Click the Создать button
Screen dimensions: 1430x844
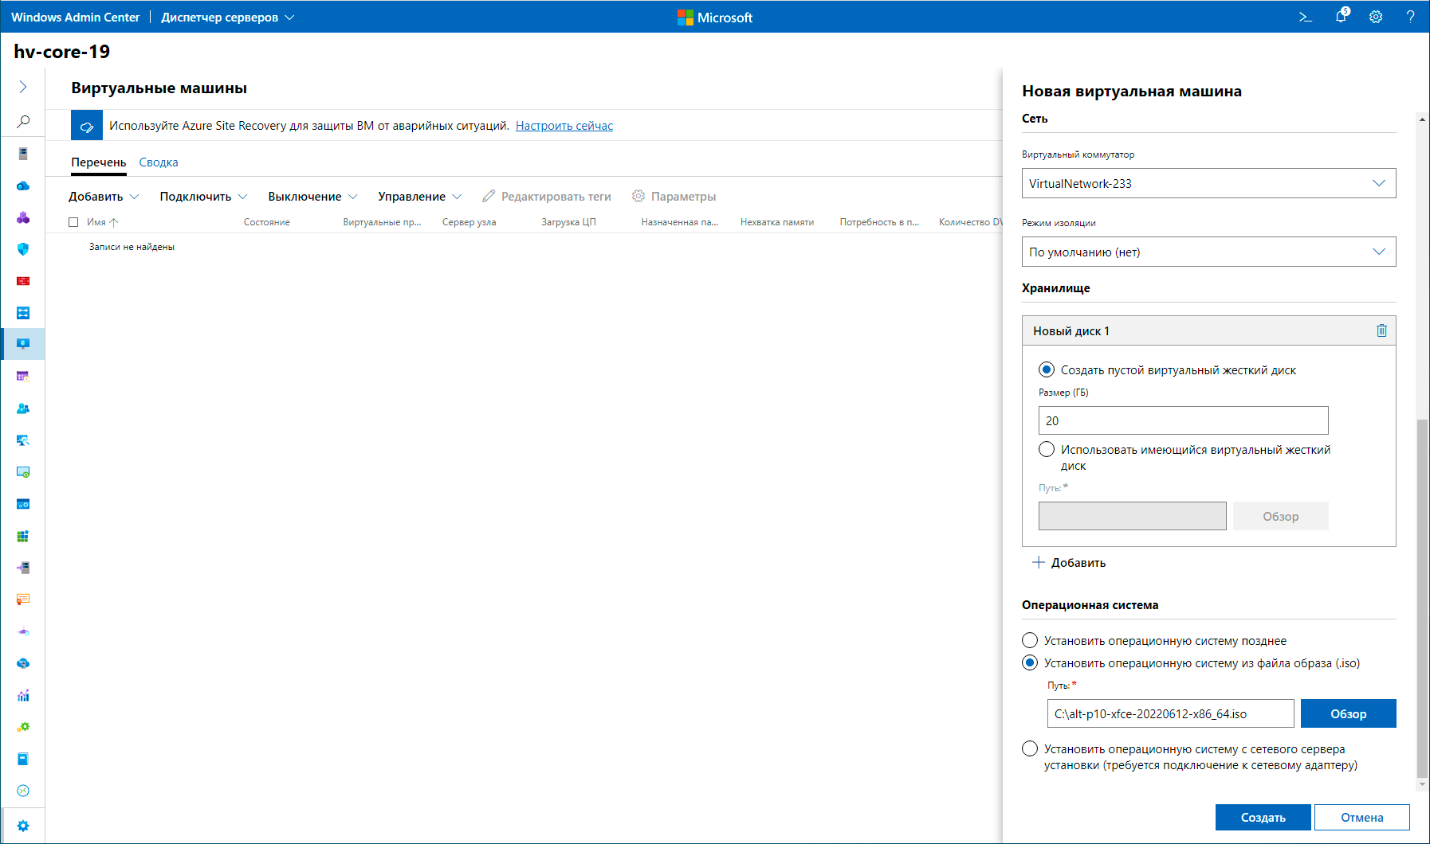pos(1263,817)
